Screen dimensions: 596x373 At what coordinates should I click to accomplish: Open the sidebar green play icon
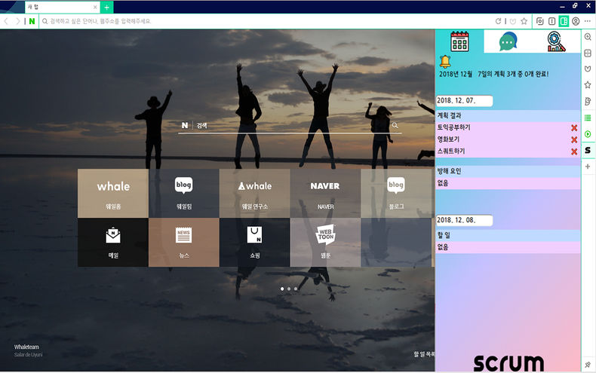[588, 134]
